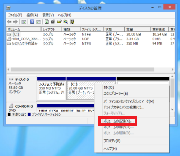This screenshot has height=156, width=180.
Task: Click the Properties toolbar icon
Action: [53, 22]
